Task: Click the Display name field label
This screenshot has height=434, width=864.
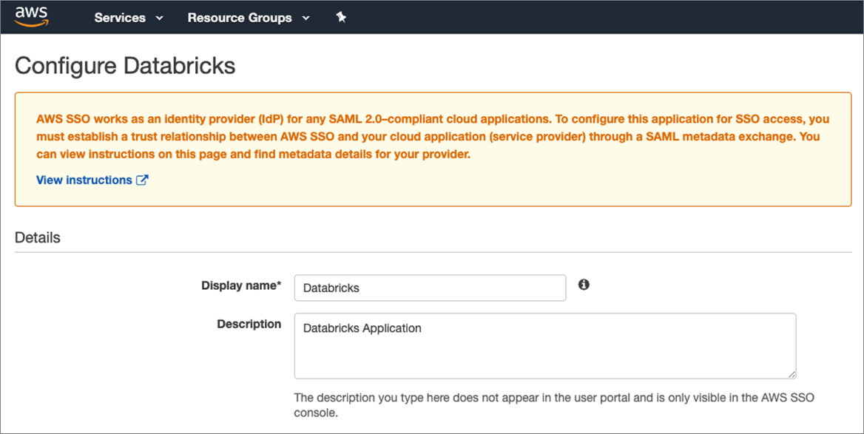Action: (x=241, y=285)
